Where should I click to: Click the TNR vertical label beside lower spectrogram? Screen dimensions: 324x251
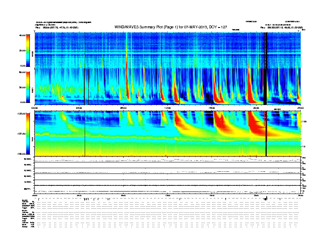(x=32, y=140)
